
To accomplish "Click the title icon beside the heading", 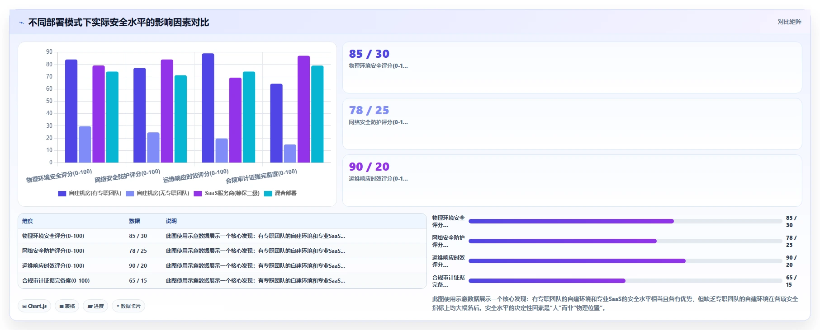I will (21, 23).
